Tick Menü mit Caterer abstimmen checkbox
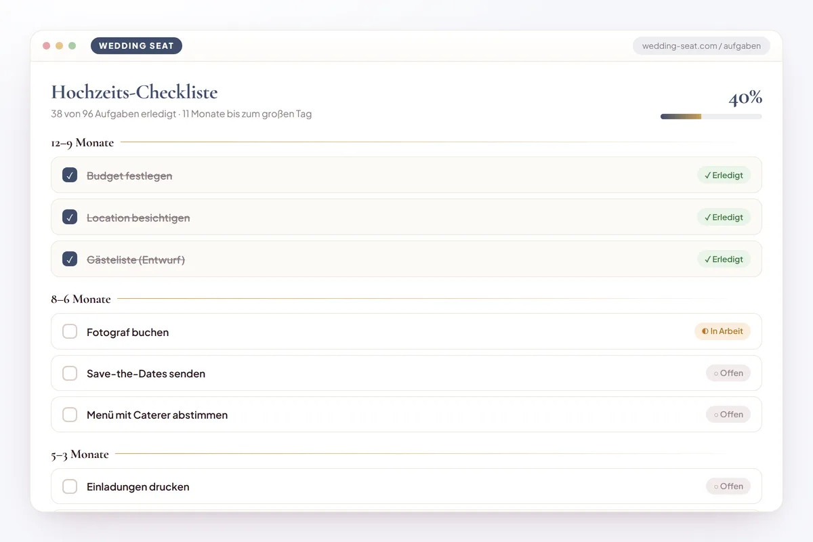The image size is (813, 542). (70, 415)
